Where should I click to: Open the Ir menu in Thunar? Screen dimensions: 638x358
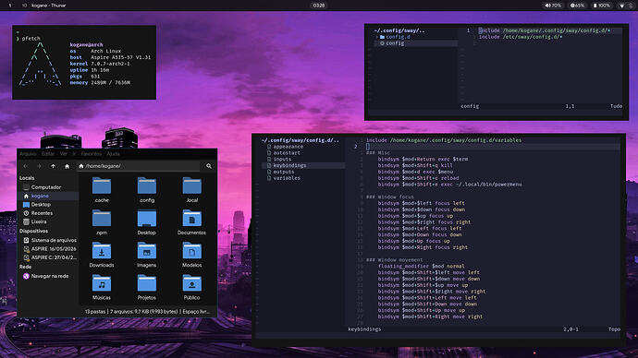(74, 154)
